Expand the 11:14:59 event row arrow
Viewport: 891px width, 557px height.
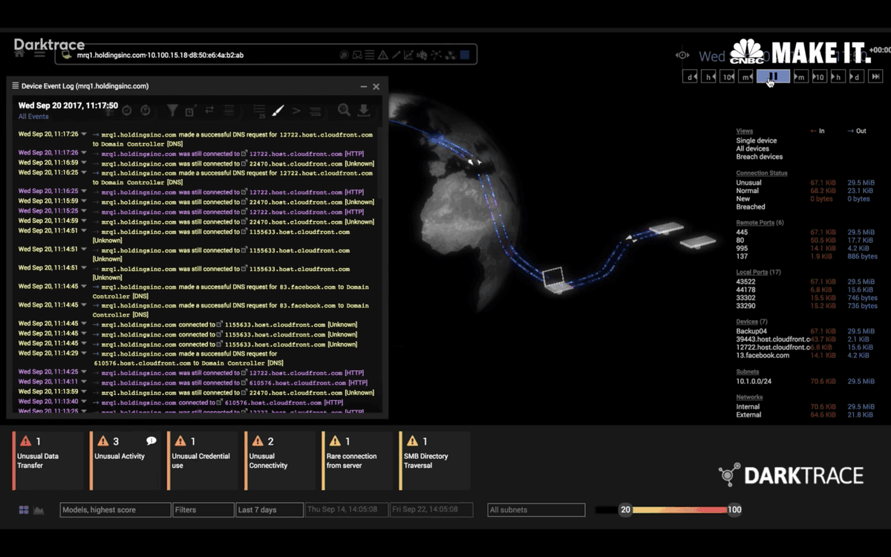pyautogui.click(x=84, y=221)
